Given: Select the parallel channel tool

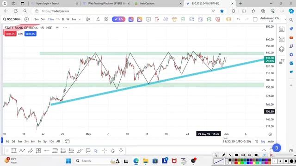Looking at the screenshot, I should point(31,151).
